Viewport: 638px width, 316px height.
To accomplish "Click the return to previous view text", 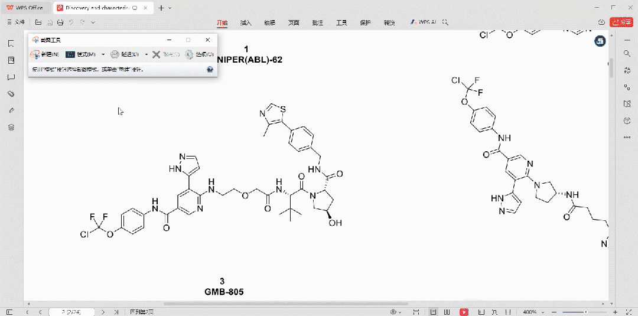I will (x=142, y=312).
